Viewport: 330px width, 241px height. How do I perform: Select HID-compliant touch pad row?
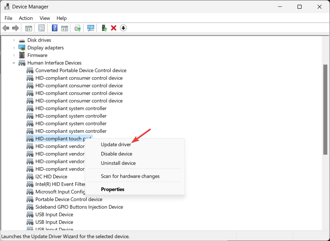coord(59,139)
